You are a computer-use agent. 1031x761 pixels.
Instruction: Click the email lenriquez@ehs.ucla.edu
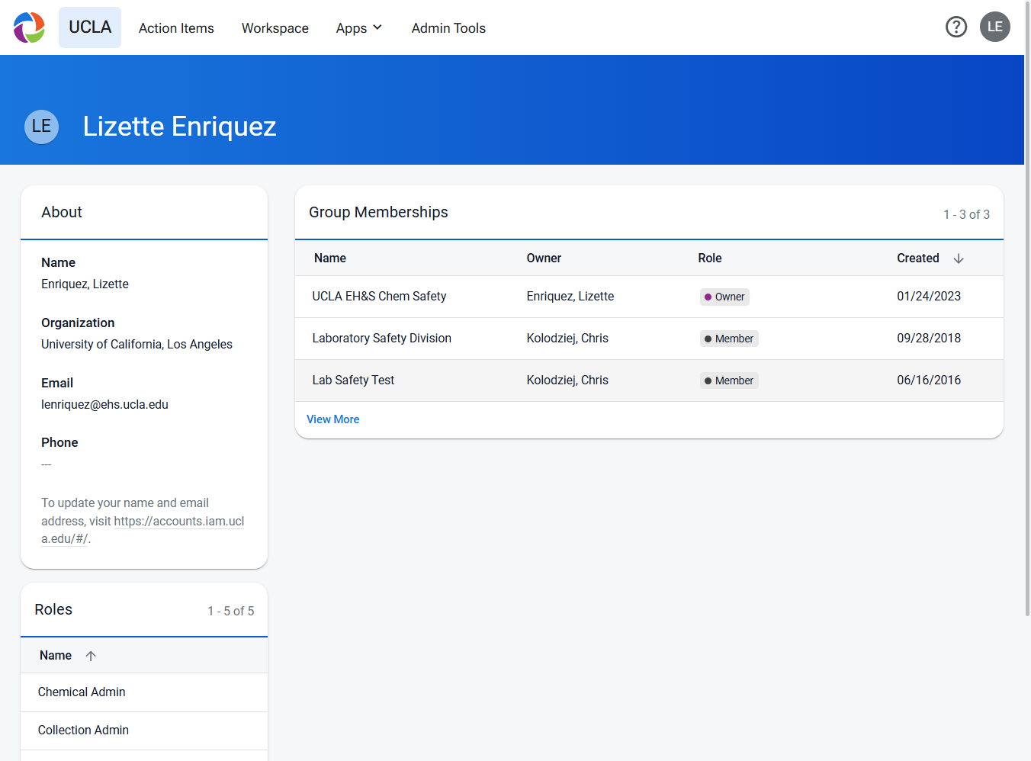(x=104, y=405)
